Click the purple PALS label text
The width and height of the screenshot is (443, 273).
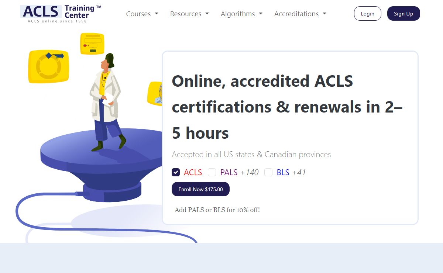229,172
